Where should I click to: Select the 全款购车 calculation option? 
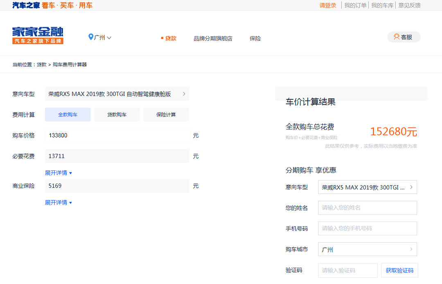tap(68, 115)
